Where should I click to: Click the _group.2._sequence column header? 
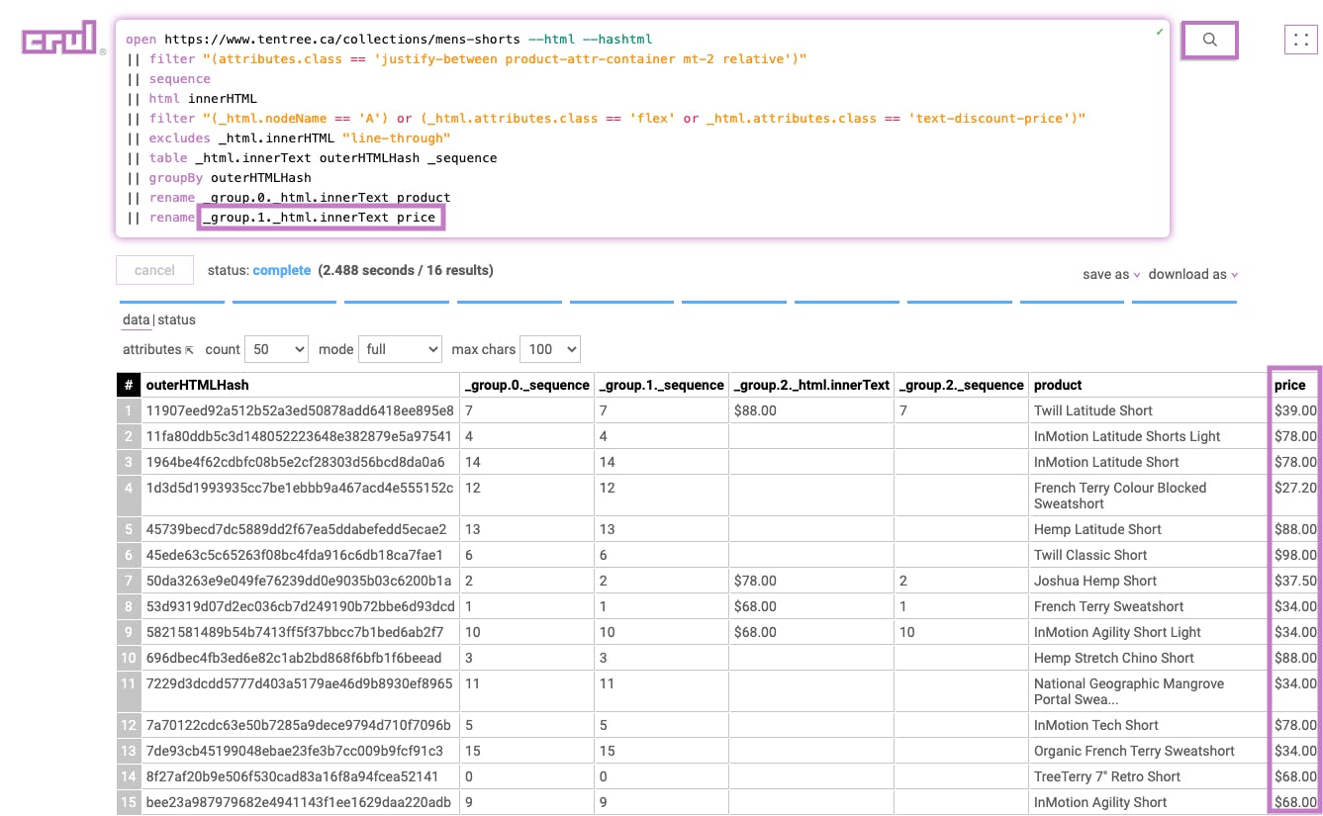962,385
